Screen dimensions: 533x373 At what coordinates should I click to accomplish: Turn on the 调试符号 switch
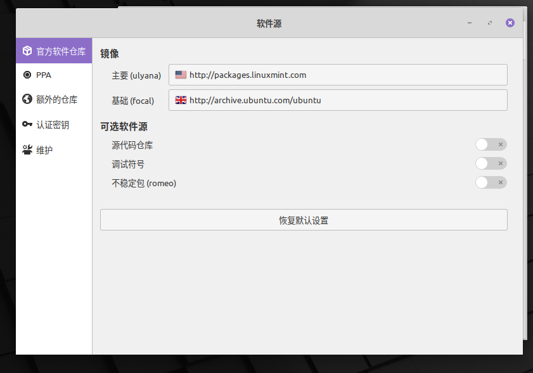491,164
